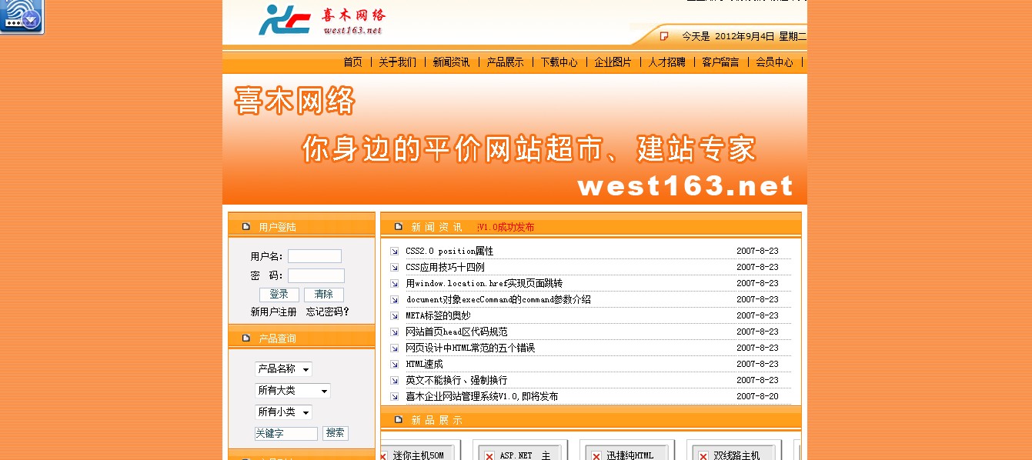Screen dimensions: 1032x460
Task: Open 产品展示 from the navigation bar
Action: 505,62
